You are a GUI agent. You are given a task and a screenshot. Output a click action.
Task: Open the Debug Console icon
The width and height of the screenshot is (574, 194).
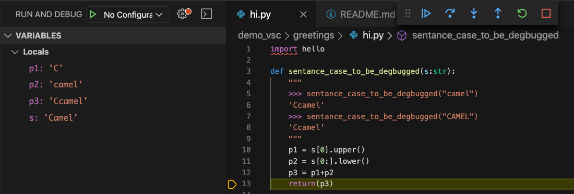point(207,14)
